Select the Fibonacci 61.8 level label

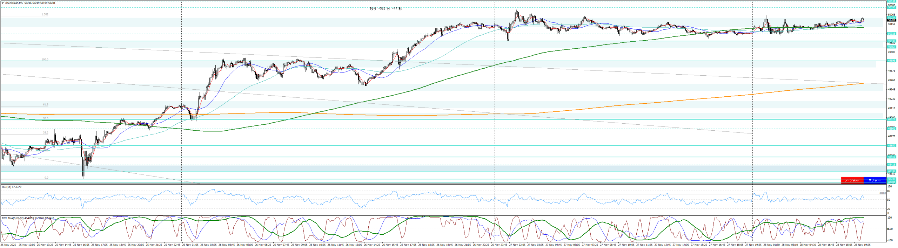[x=46, y=105]
